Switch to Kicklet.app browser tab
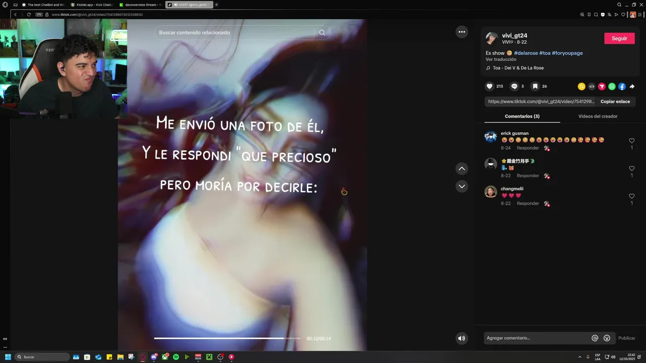This screenshot has width=646, height=363. 91,5
